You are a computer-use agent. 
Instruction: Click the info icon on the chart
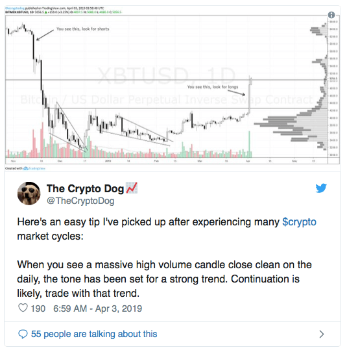331,15
